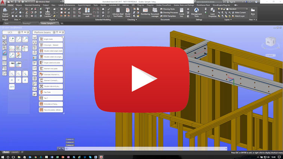The image size is (283, 159).
Task: Click BOM Templates
Action: (x=168, y=16)
